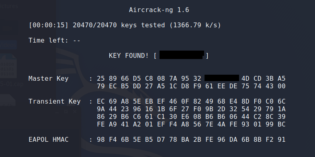Click the Aircrack-ng 1.6 title text

[x=159, y=10]
